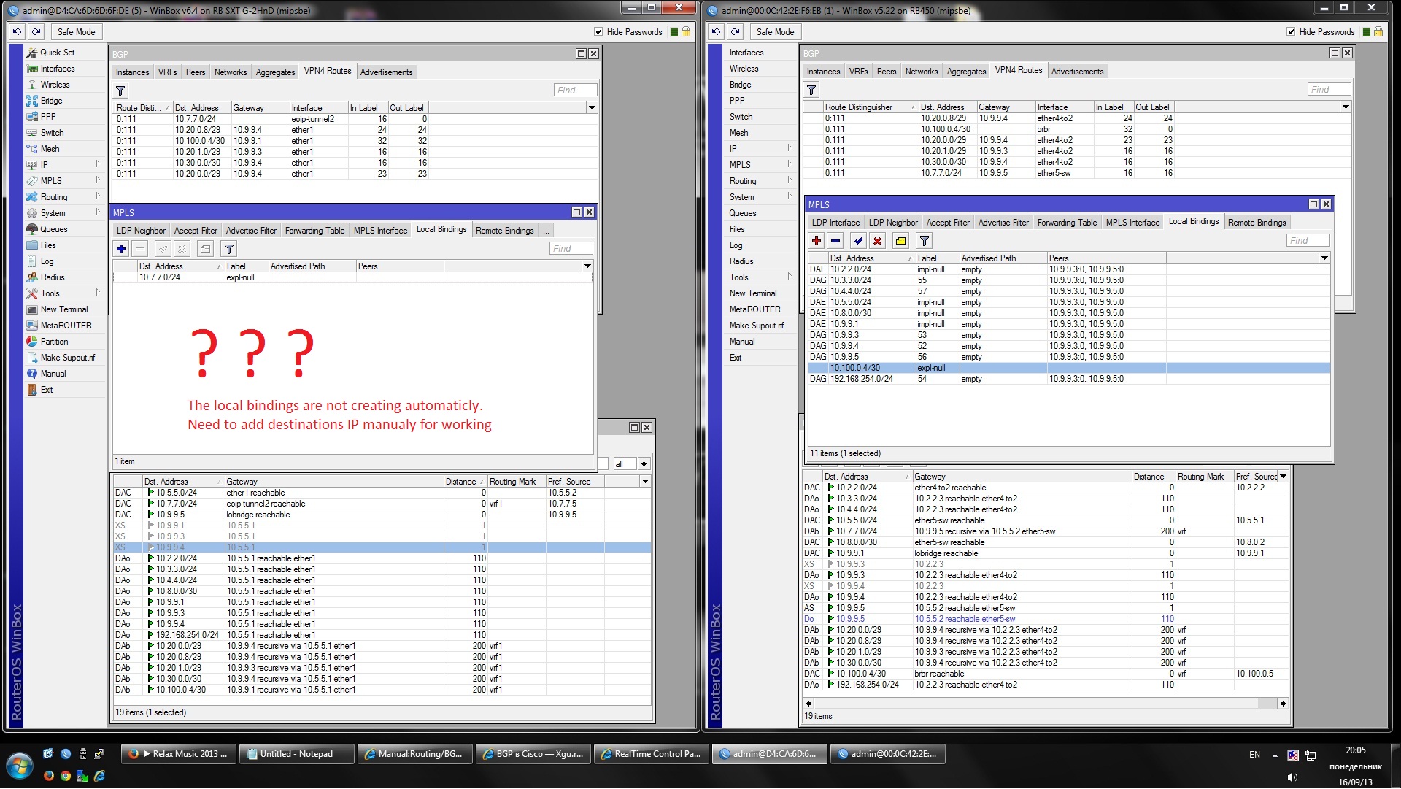Click the blue checkmark Enable button

point(858,241)
